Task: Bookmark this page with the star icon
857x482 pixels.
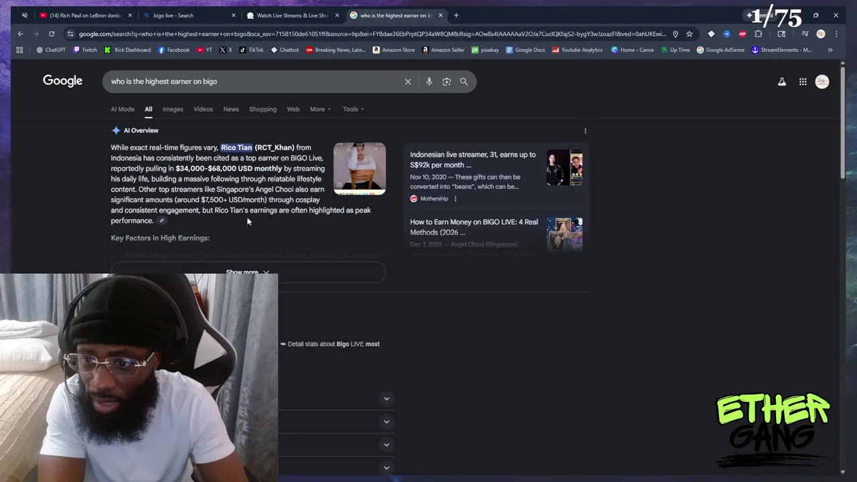Action: [689, 33]
